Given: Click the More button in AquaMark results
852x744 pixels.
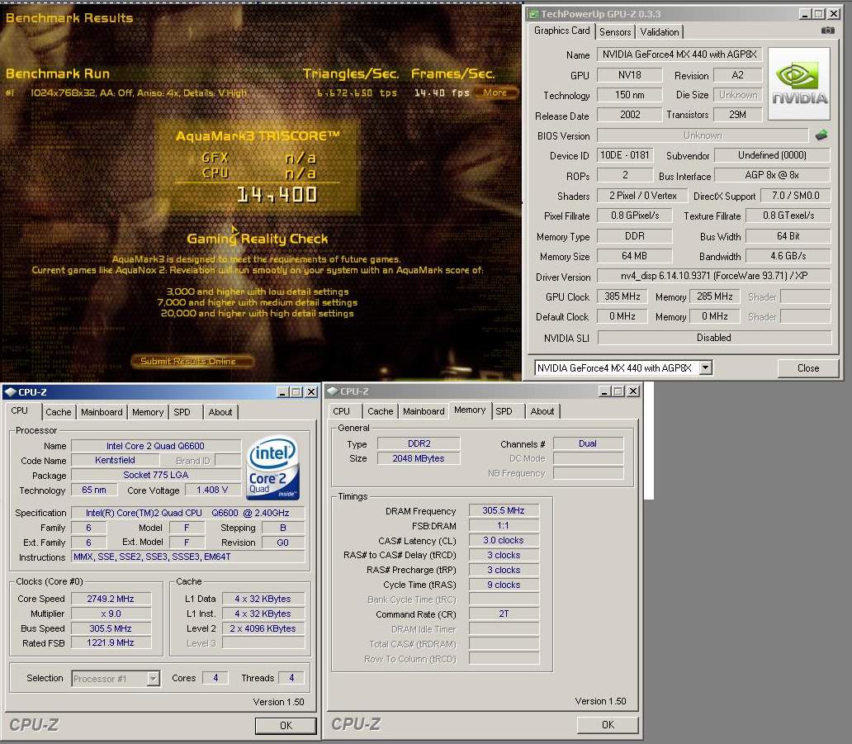Looking at the screenshot, I should pos(495,93).
